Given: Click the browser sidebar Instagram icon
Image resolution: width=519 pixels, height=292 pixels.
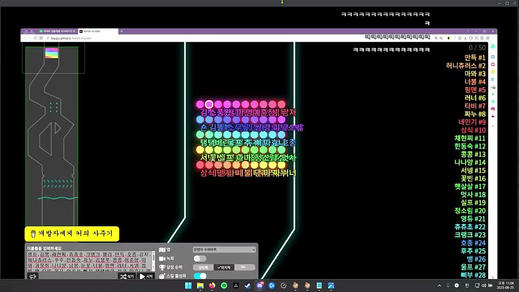Looking at the screenshot, I should click(x=493, y=109).
